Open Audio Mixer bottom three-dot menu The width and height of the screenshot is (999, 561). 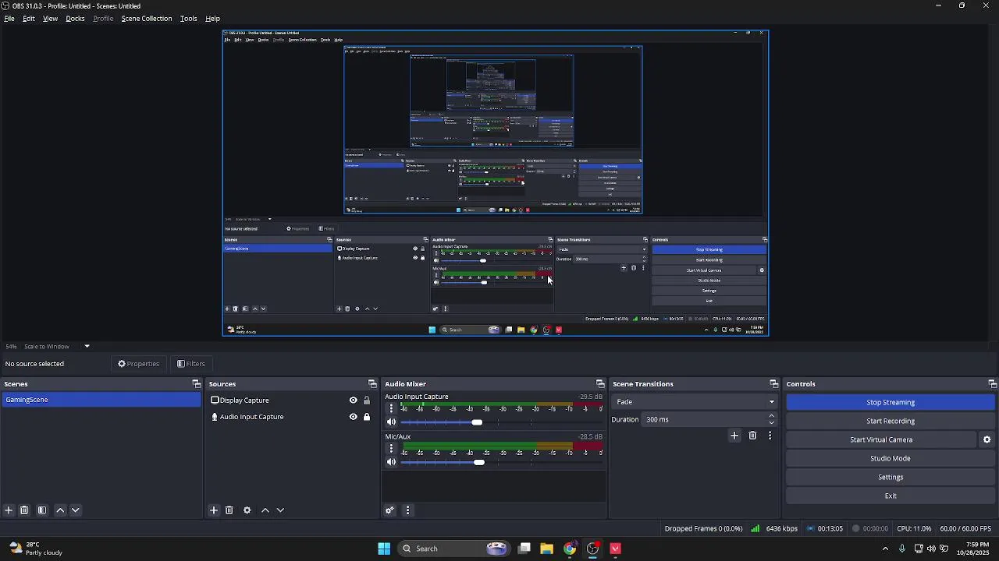407,510
